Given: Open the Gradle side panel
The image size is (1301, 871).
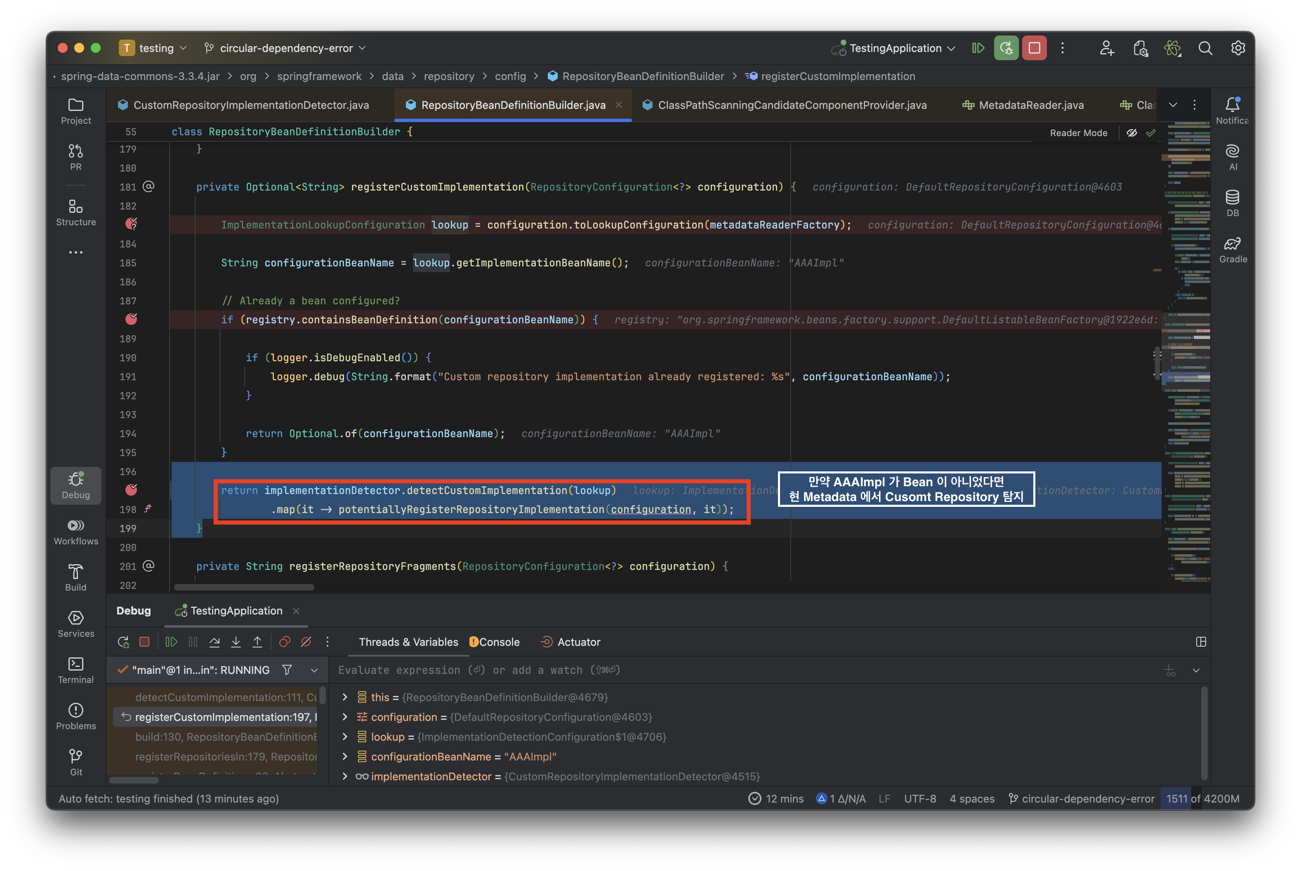Looking at the screenshot, I should pos(1233,250).
